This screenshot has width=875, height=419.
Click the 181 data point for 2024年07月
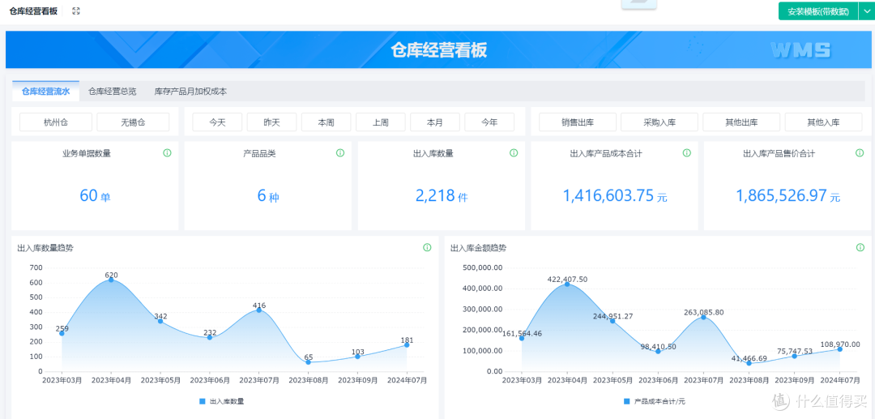pyautogui.click(x=407, y=344)
